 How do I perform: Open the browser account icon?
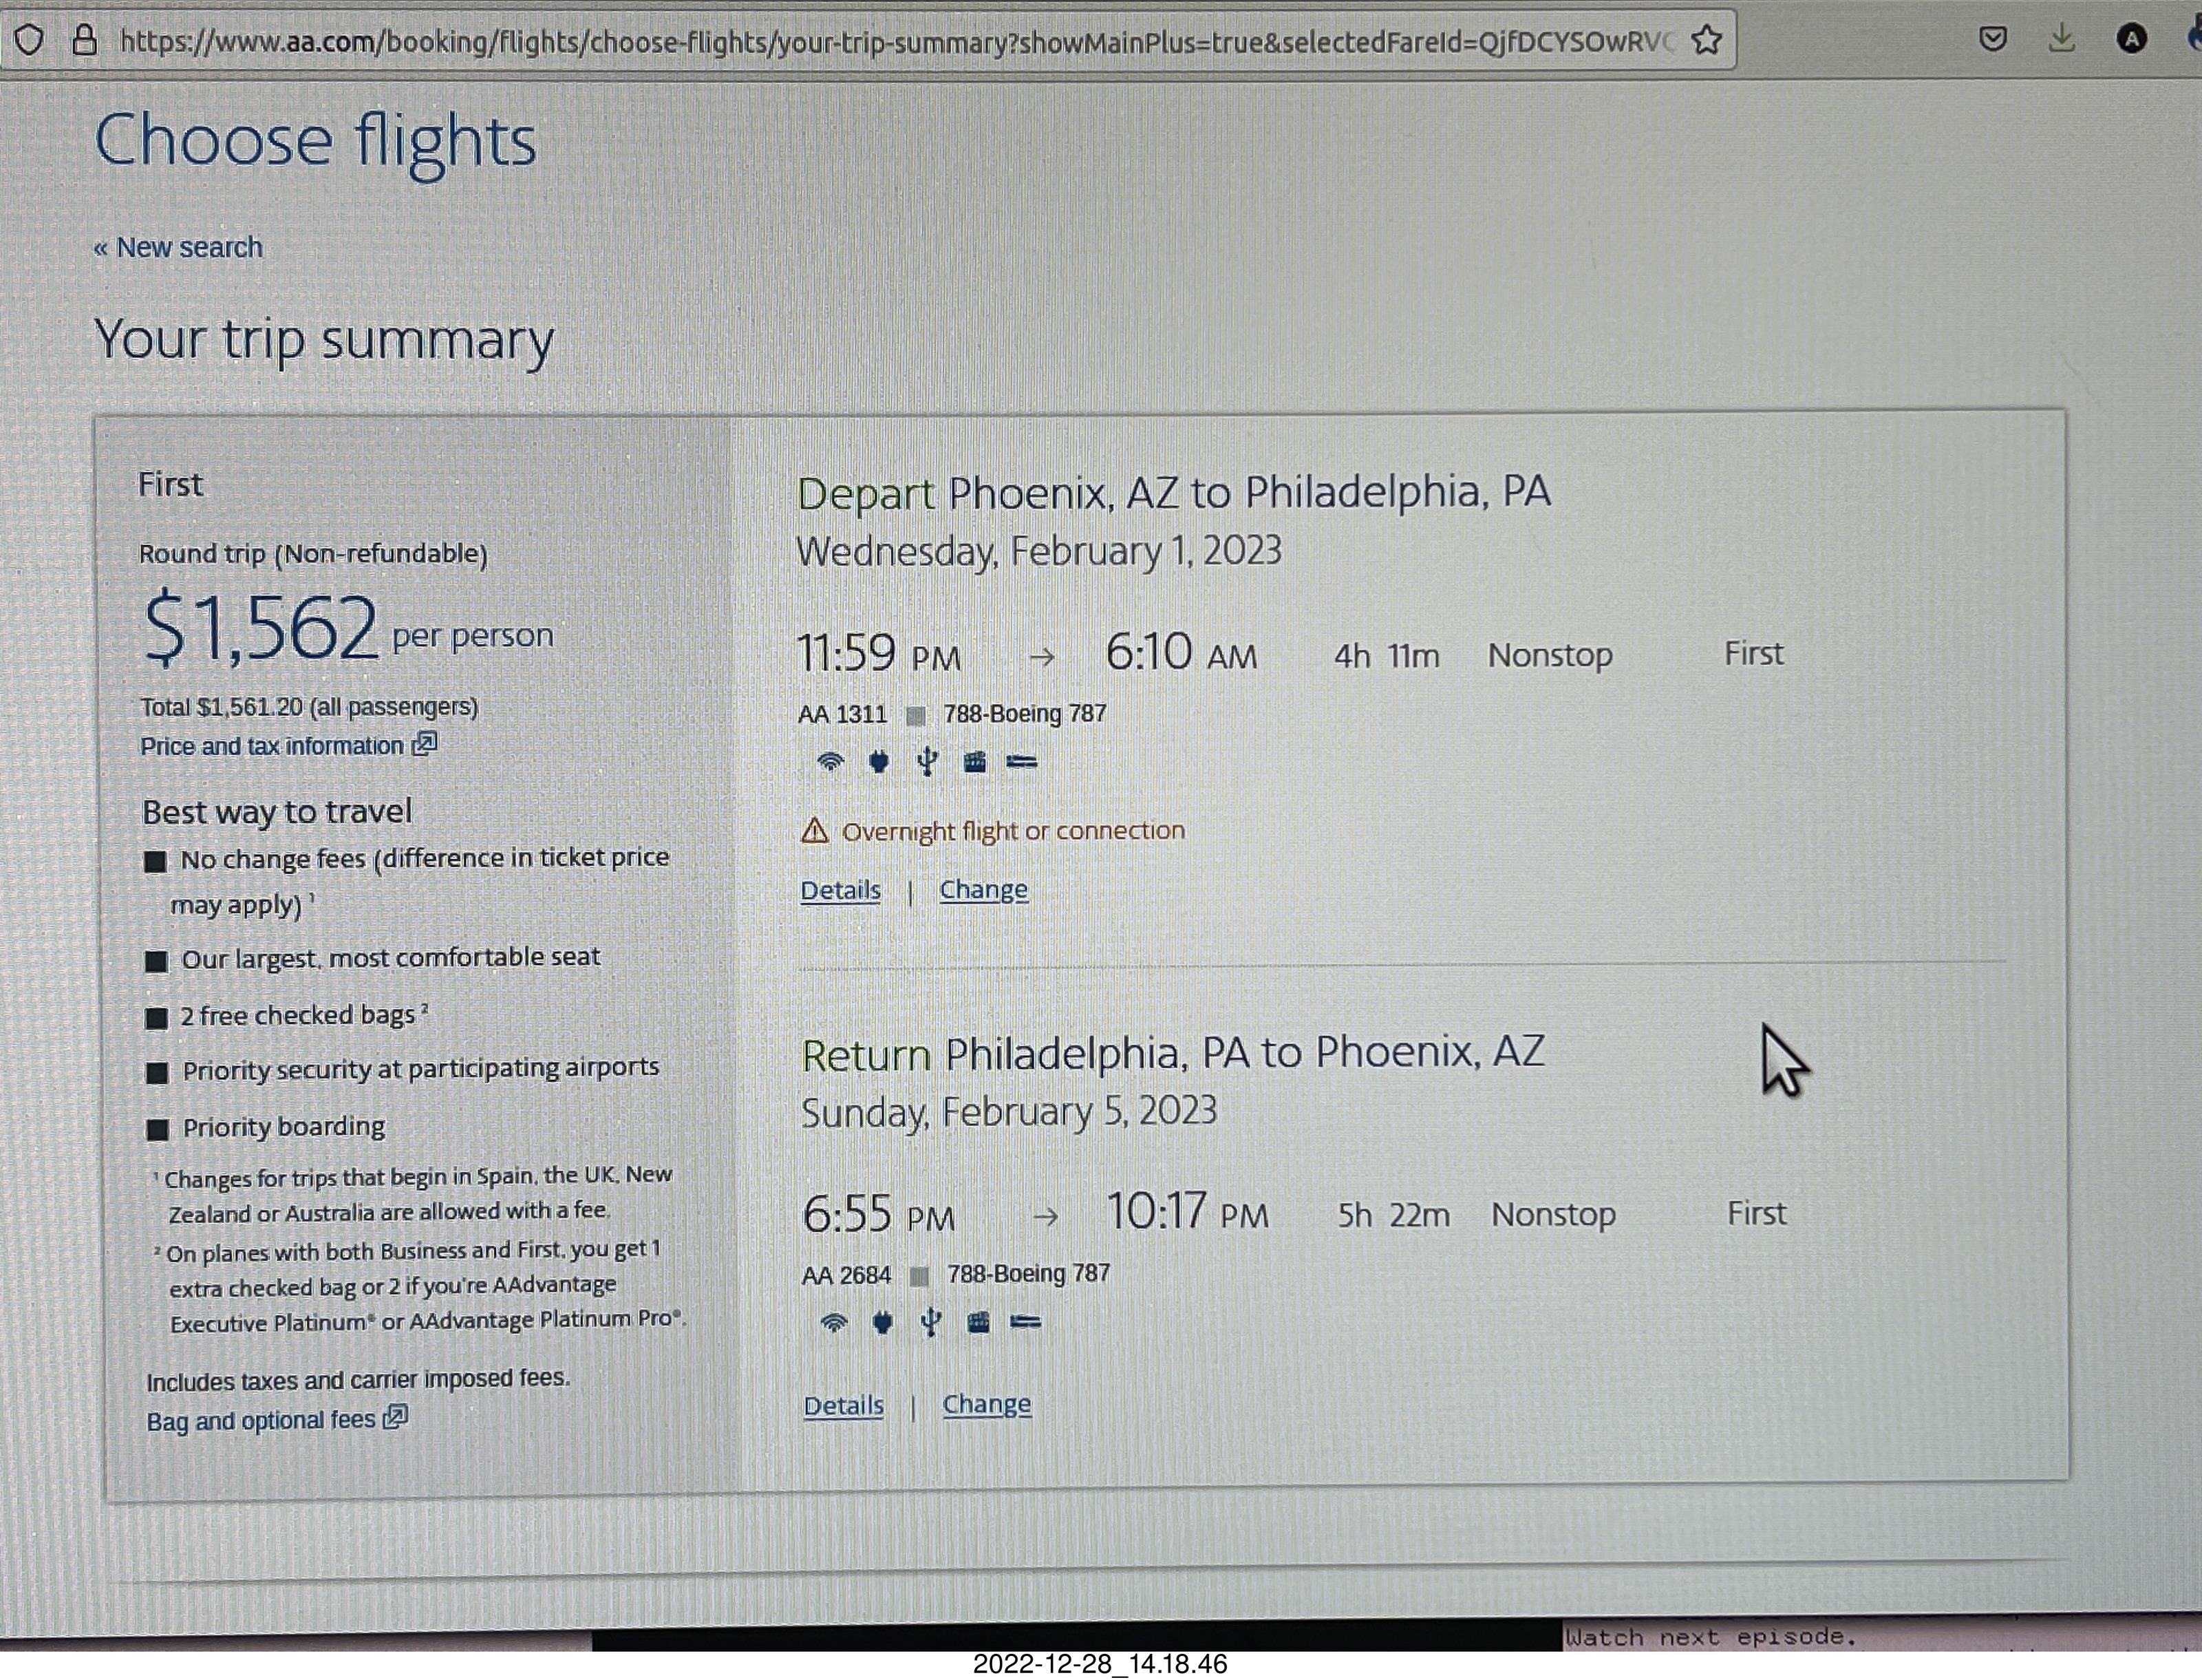click(x=2131, y=40)
